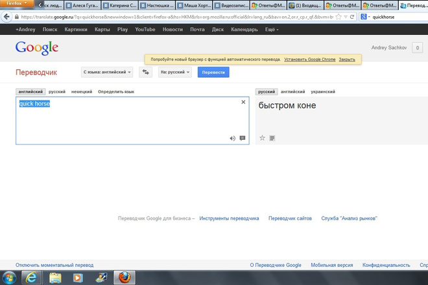The height and width of the screenshot is (285, 428).
Task: Click Отключить моментальный перевод
Action: 54,265
